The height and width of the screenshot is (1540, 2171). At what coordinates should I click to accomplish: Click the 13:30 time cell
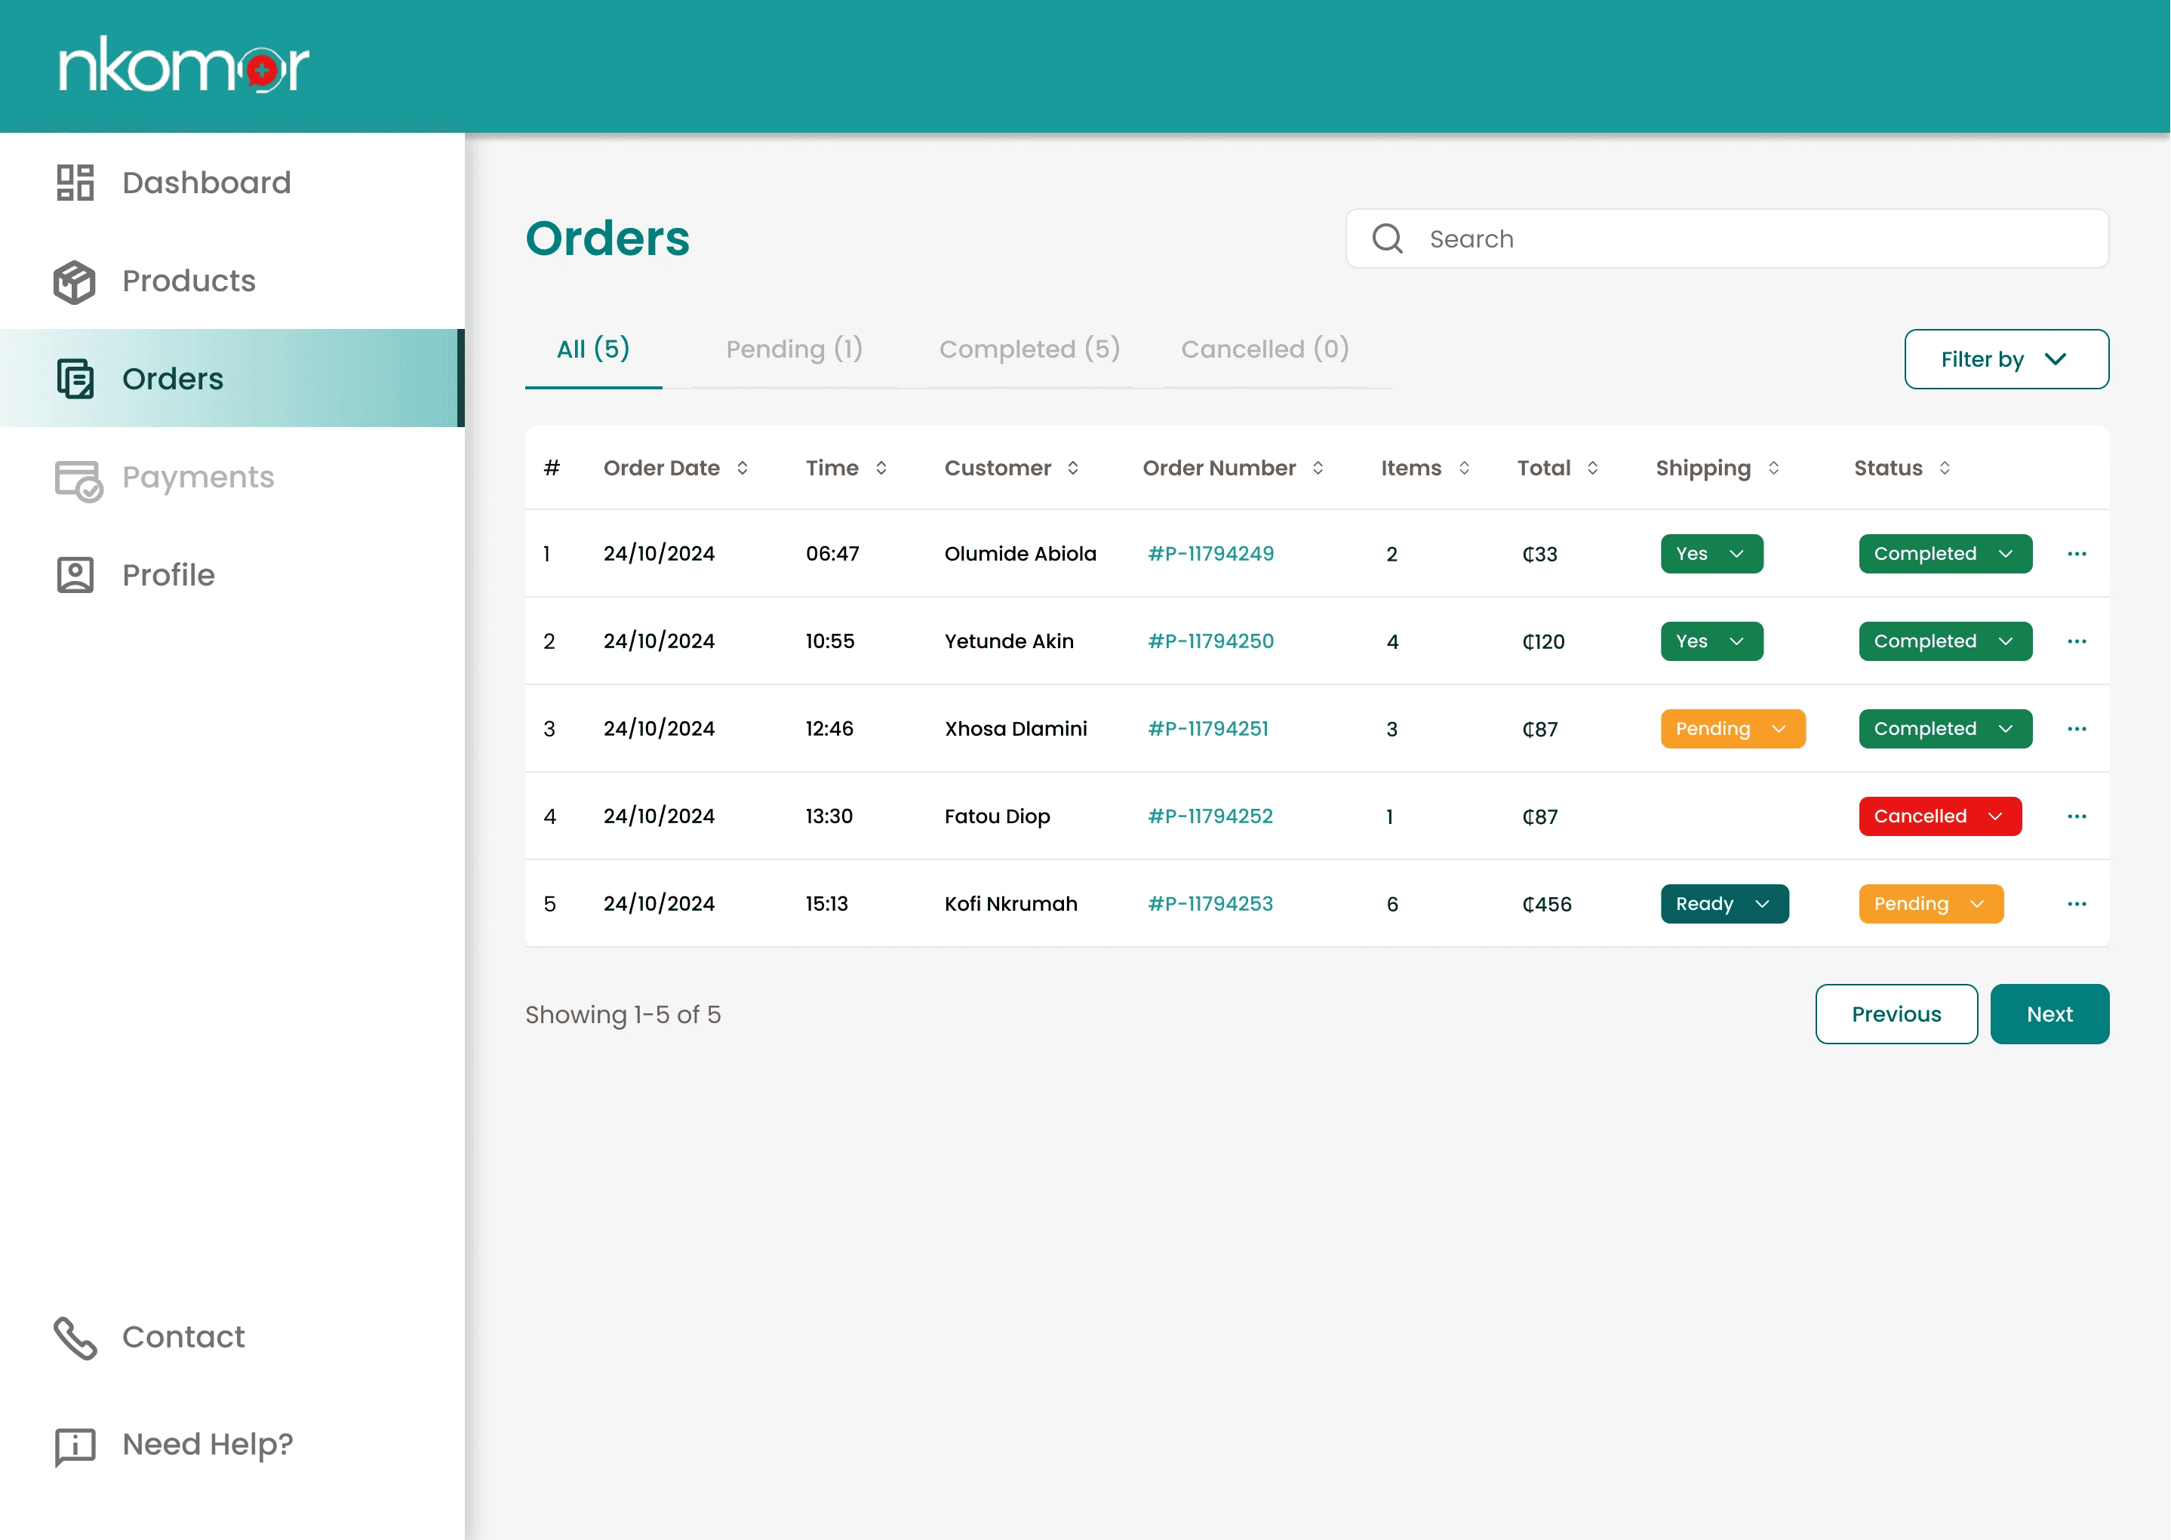click(x=829, y=816)
